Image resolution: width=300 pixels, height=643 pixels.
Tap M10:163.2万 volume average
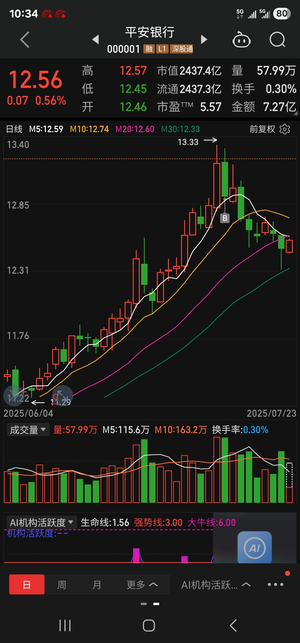[181, 430]
